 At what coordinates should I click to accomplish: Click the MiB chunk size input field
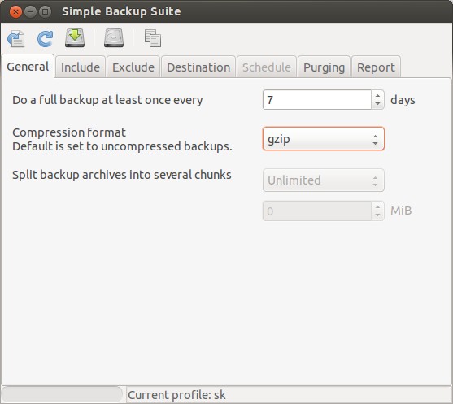click(317, 211)
